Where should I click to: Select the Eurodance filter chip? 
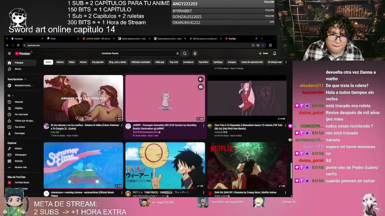tap(188, 62)
